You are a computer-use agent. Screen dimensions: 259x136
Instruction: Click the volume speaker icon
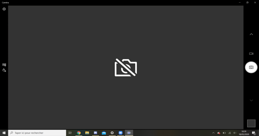pyautogui.click(x=235, y=133)
